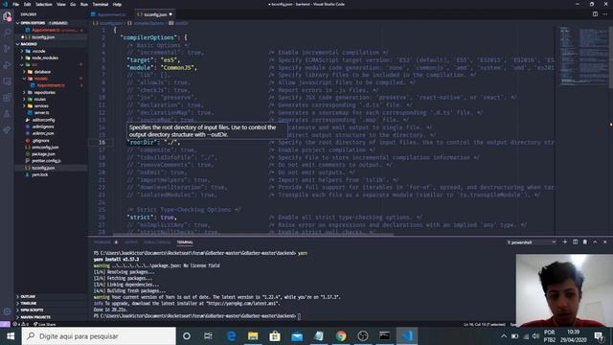Open the View menu
The height and width of the screenshot is (345, 613).
tap(61, 4)
